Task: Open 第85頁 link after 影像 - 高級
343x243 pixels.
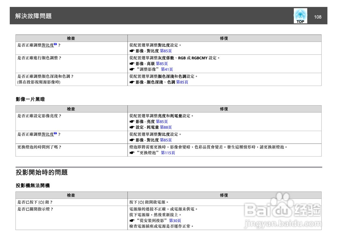Action: tap(162, 64)
